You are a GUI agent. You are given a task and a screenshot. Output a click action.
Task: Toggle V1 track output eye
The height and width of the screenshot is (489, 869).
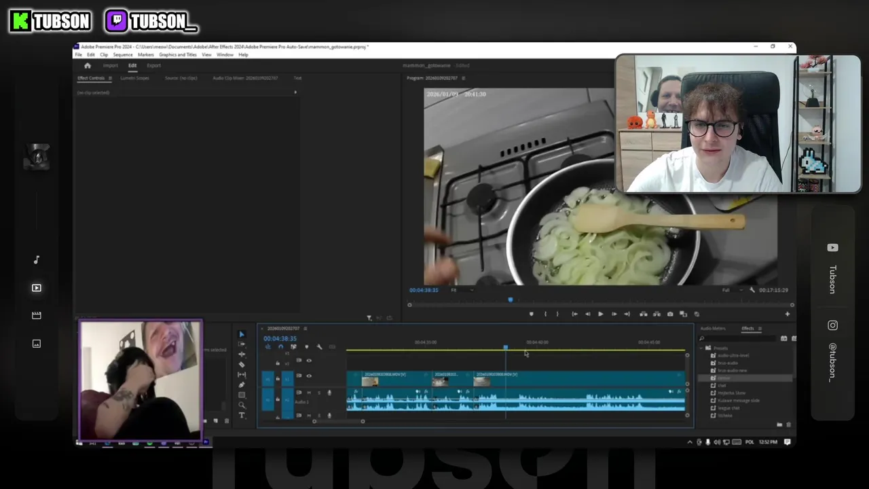309,376
